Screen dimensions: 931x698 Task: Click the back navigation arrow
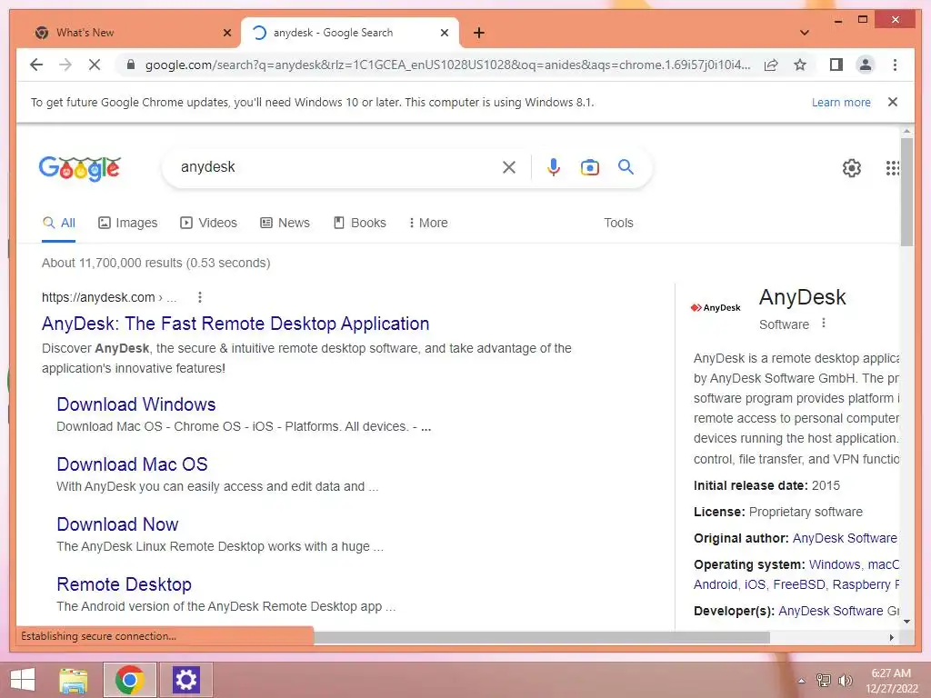tap(36, 65)
